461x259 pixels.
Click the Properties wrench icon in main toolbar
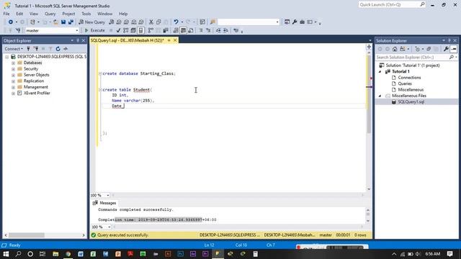[x=295, y=22]
